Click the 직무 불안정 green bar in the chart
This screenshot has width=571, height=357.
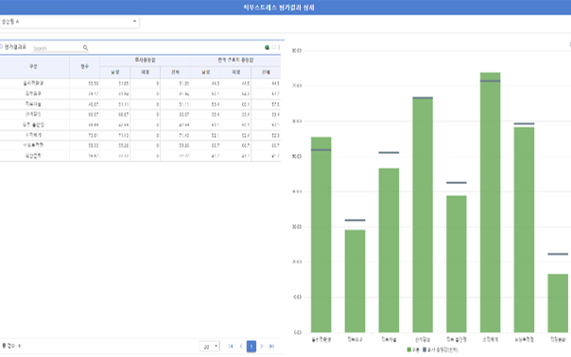pyautogui.click(x=457, y=264)
